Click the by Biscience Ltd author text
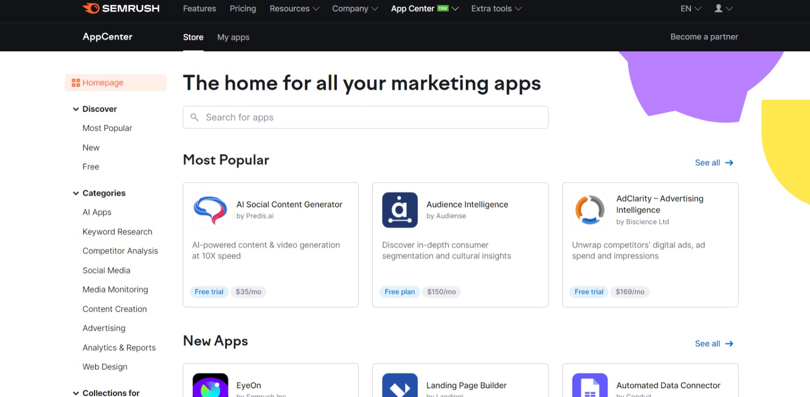 643,222
